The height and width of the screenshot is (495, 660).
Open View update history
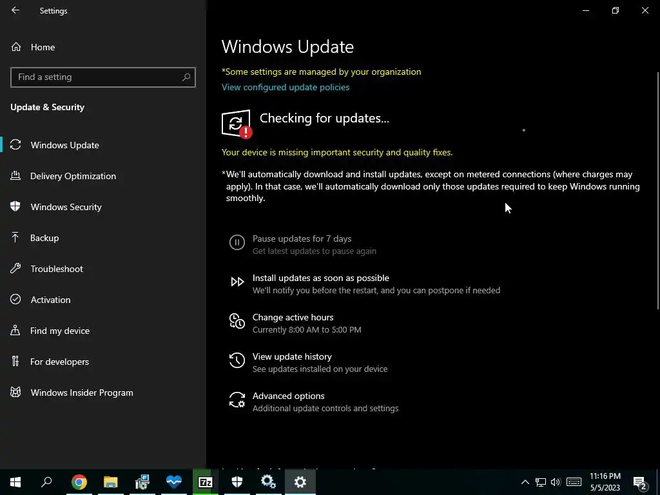point(308,362)
